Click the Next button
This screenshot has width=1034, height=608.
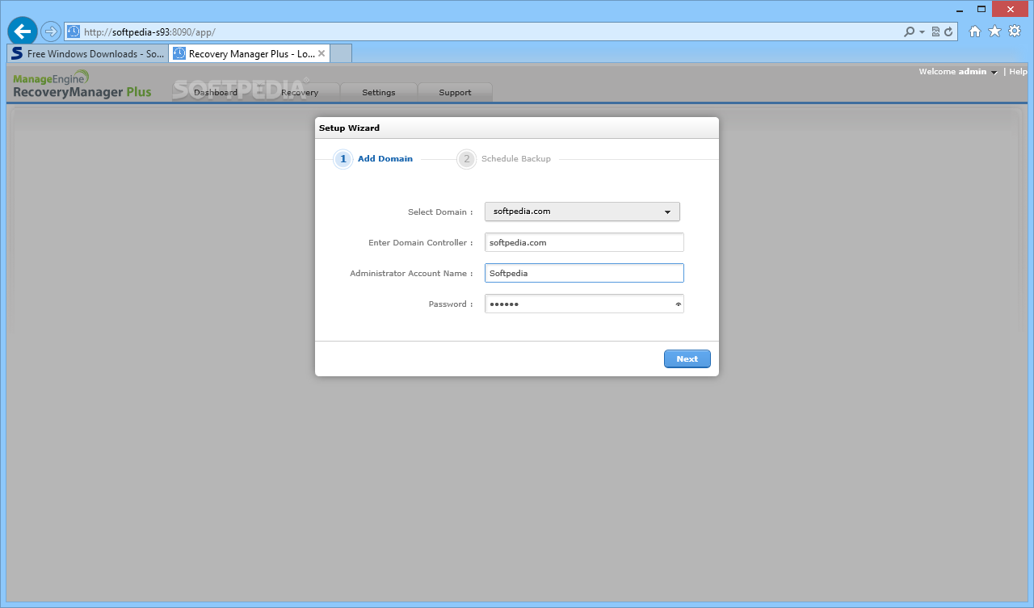coord(687,359)
